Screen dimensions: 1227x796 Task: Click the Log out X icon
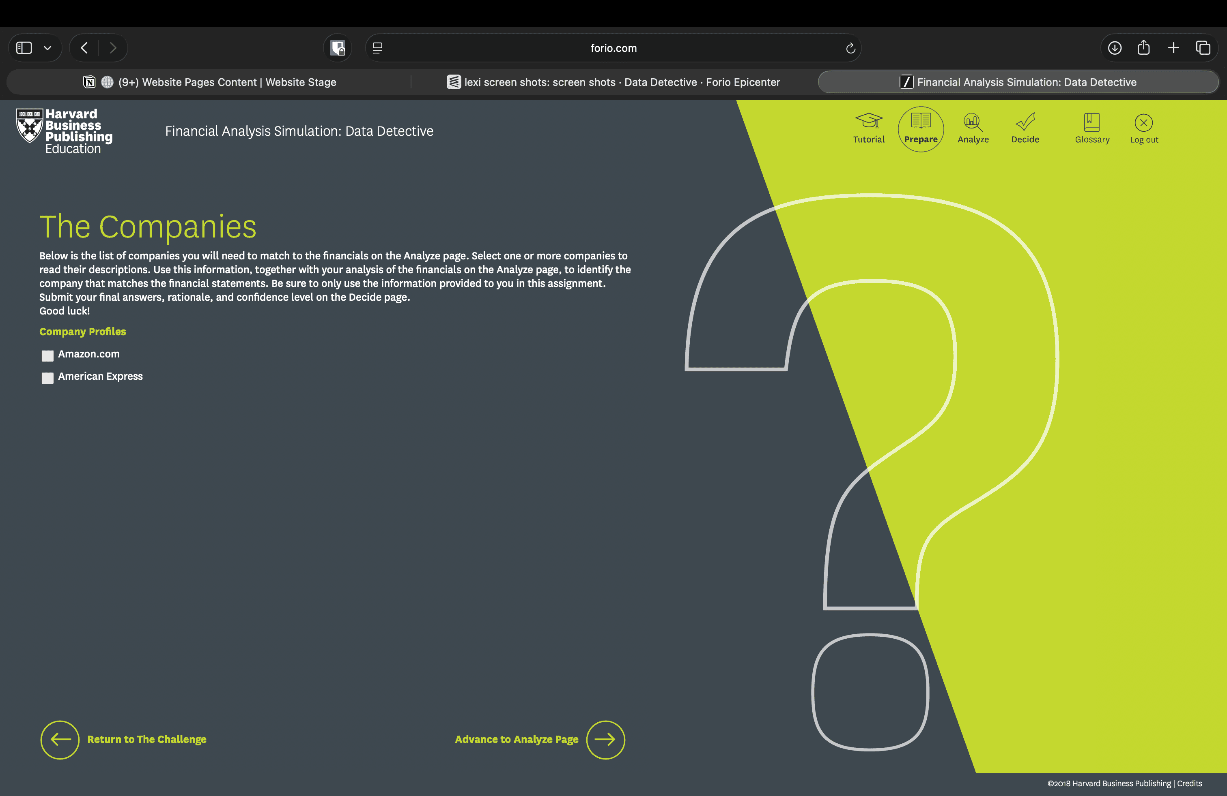(1143, 122)
